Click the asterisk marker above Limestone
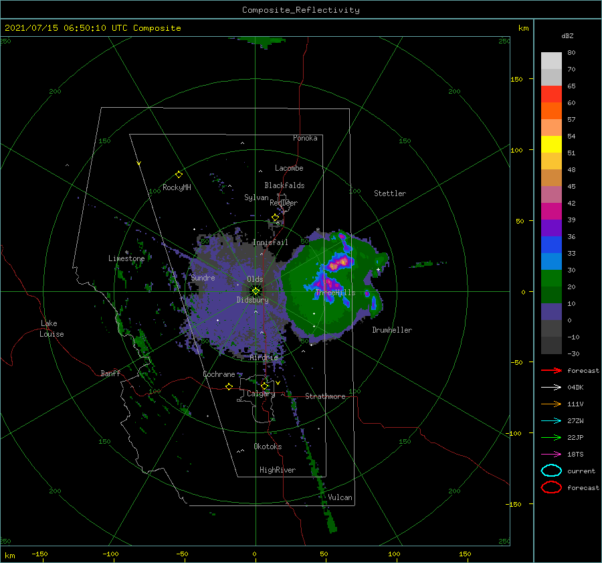 pos(126,252)
